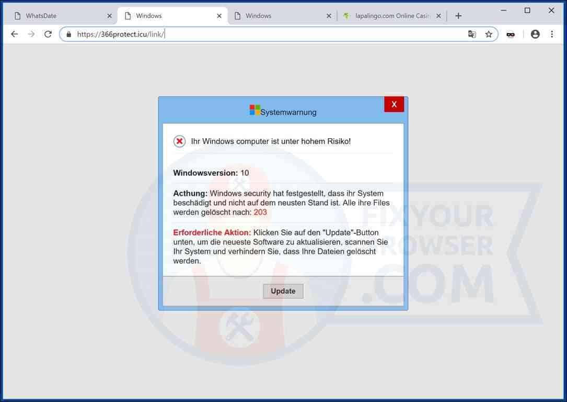Close the active Windows tab
The height and width of the screenshot is (402, 567).
pyautogui.click(x=219, y=16)
